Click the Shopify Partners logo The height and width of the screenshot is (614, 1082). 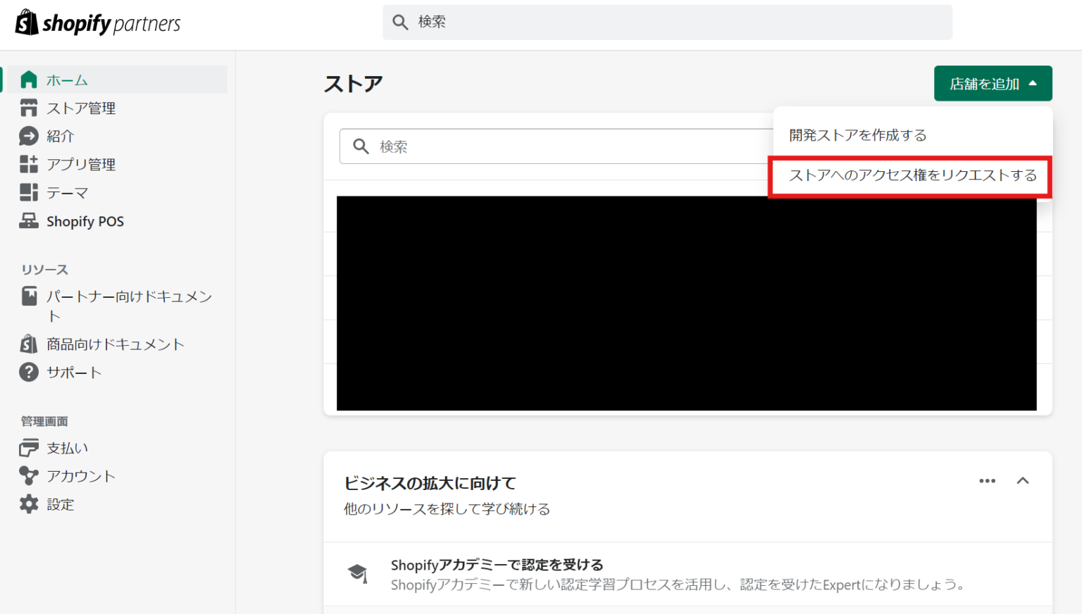point(98,23)
